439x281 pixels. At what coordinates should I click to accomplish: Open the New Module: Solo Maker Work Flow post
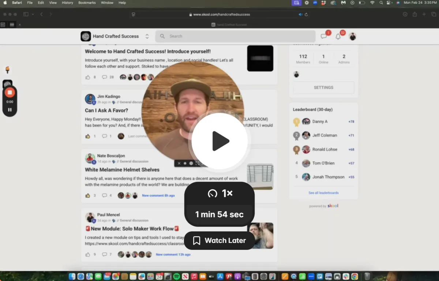[x=132, y=229]
